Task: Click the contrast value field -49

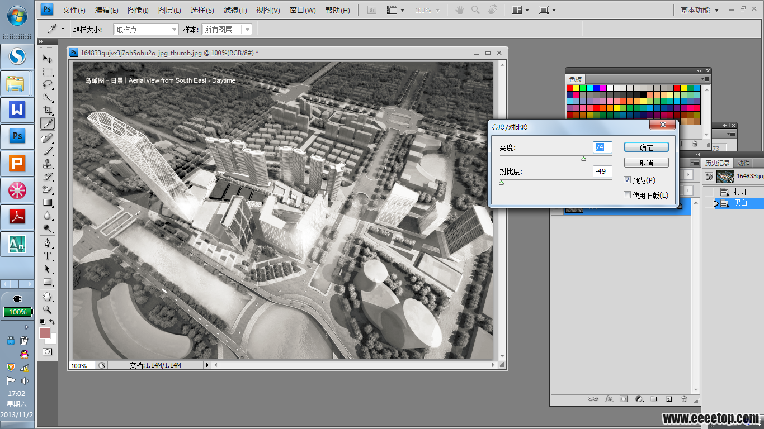Action: pyautogui.click(x=602, y=171)
